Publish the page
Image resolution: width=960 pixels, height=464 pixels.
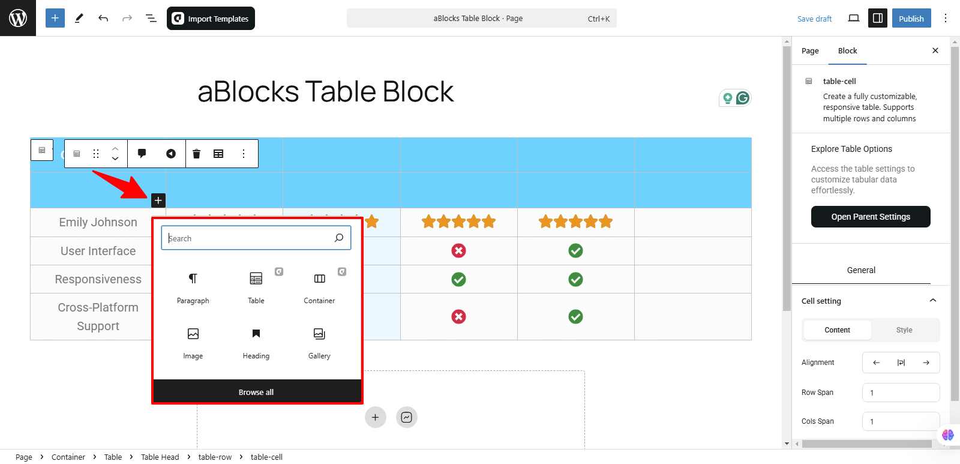coord(911,18)
